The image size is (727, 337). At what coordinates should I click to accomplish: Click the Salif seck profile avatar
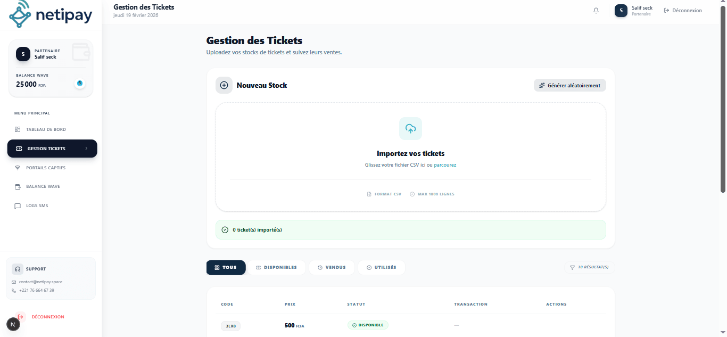click(x=620, y=10)
